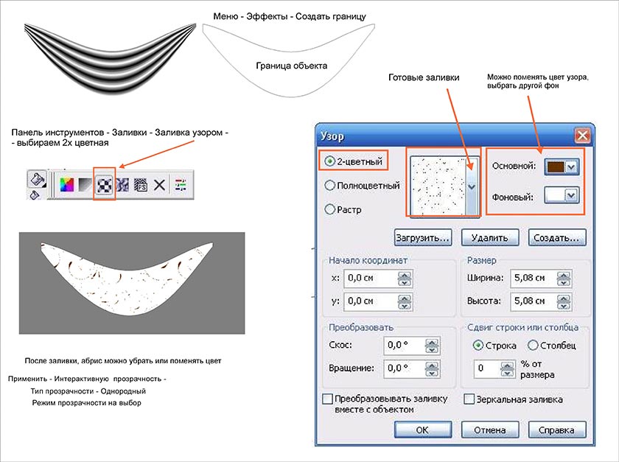This screenshot has height=462, width=619.
Task: Confirm the pattern dialog with OK
Action: click(x=422, y=430)
